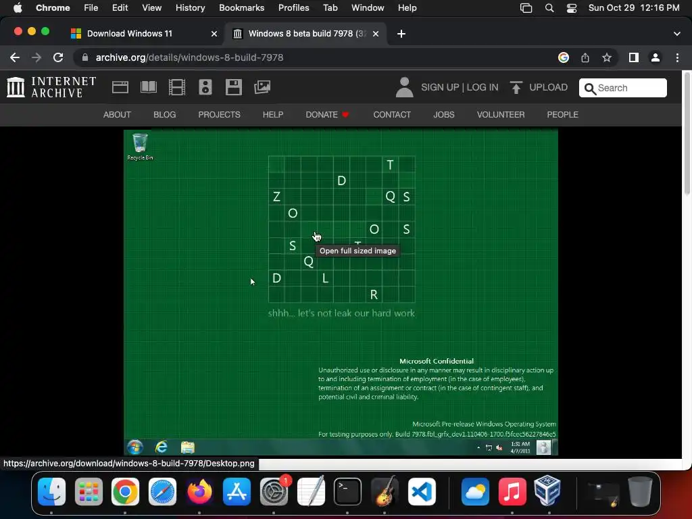Open VirtualBox from the Dock

[x=547, y=491]
